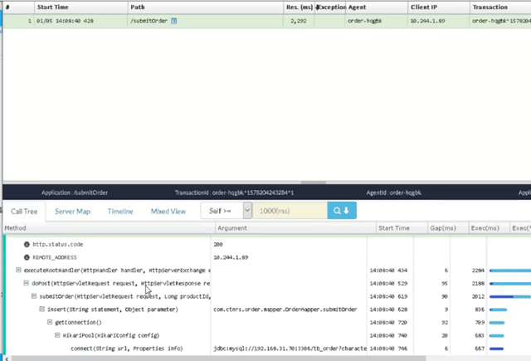531x361 pixels.
Task: Collapse the executeRootHandler tree node
Action: [18, 270]
